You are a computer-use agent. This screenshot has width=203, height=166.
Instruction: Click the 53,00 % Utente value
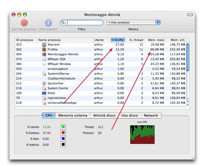(47, 127)
